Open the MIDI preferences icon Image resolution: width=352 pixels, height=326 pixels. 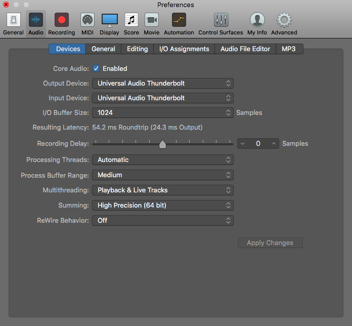tap(87, 20)
